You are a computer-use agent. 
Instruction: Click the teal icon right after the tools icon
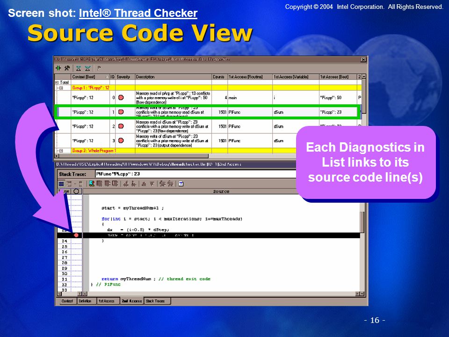pyautogui.click(x=79, y=68)
